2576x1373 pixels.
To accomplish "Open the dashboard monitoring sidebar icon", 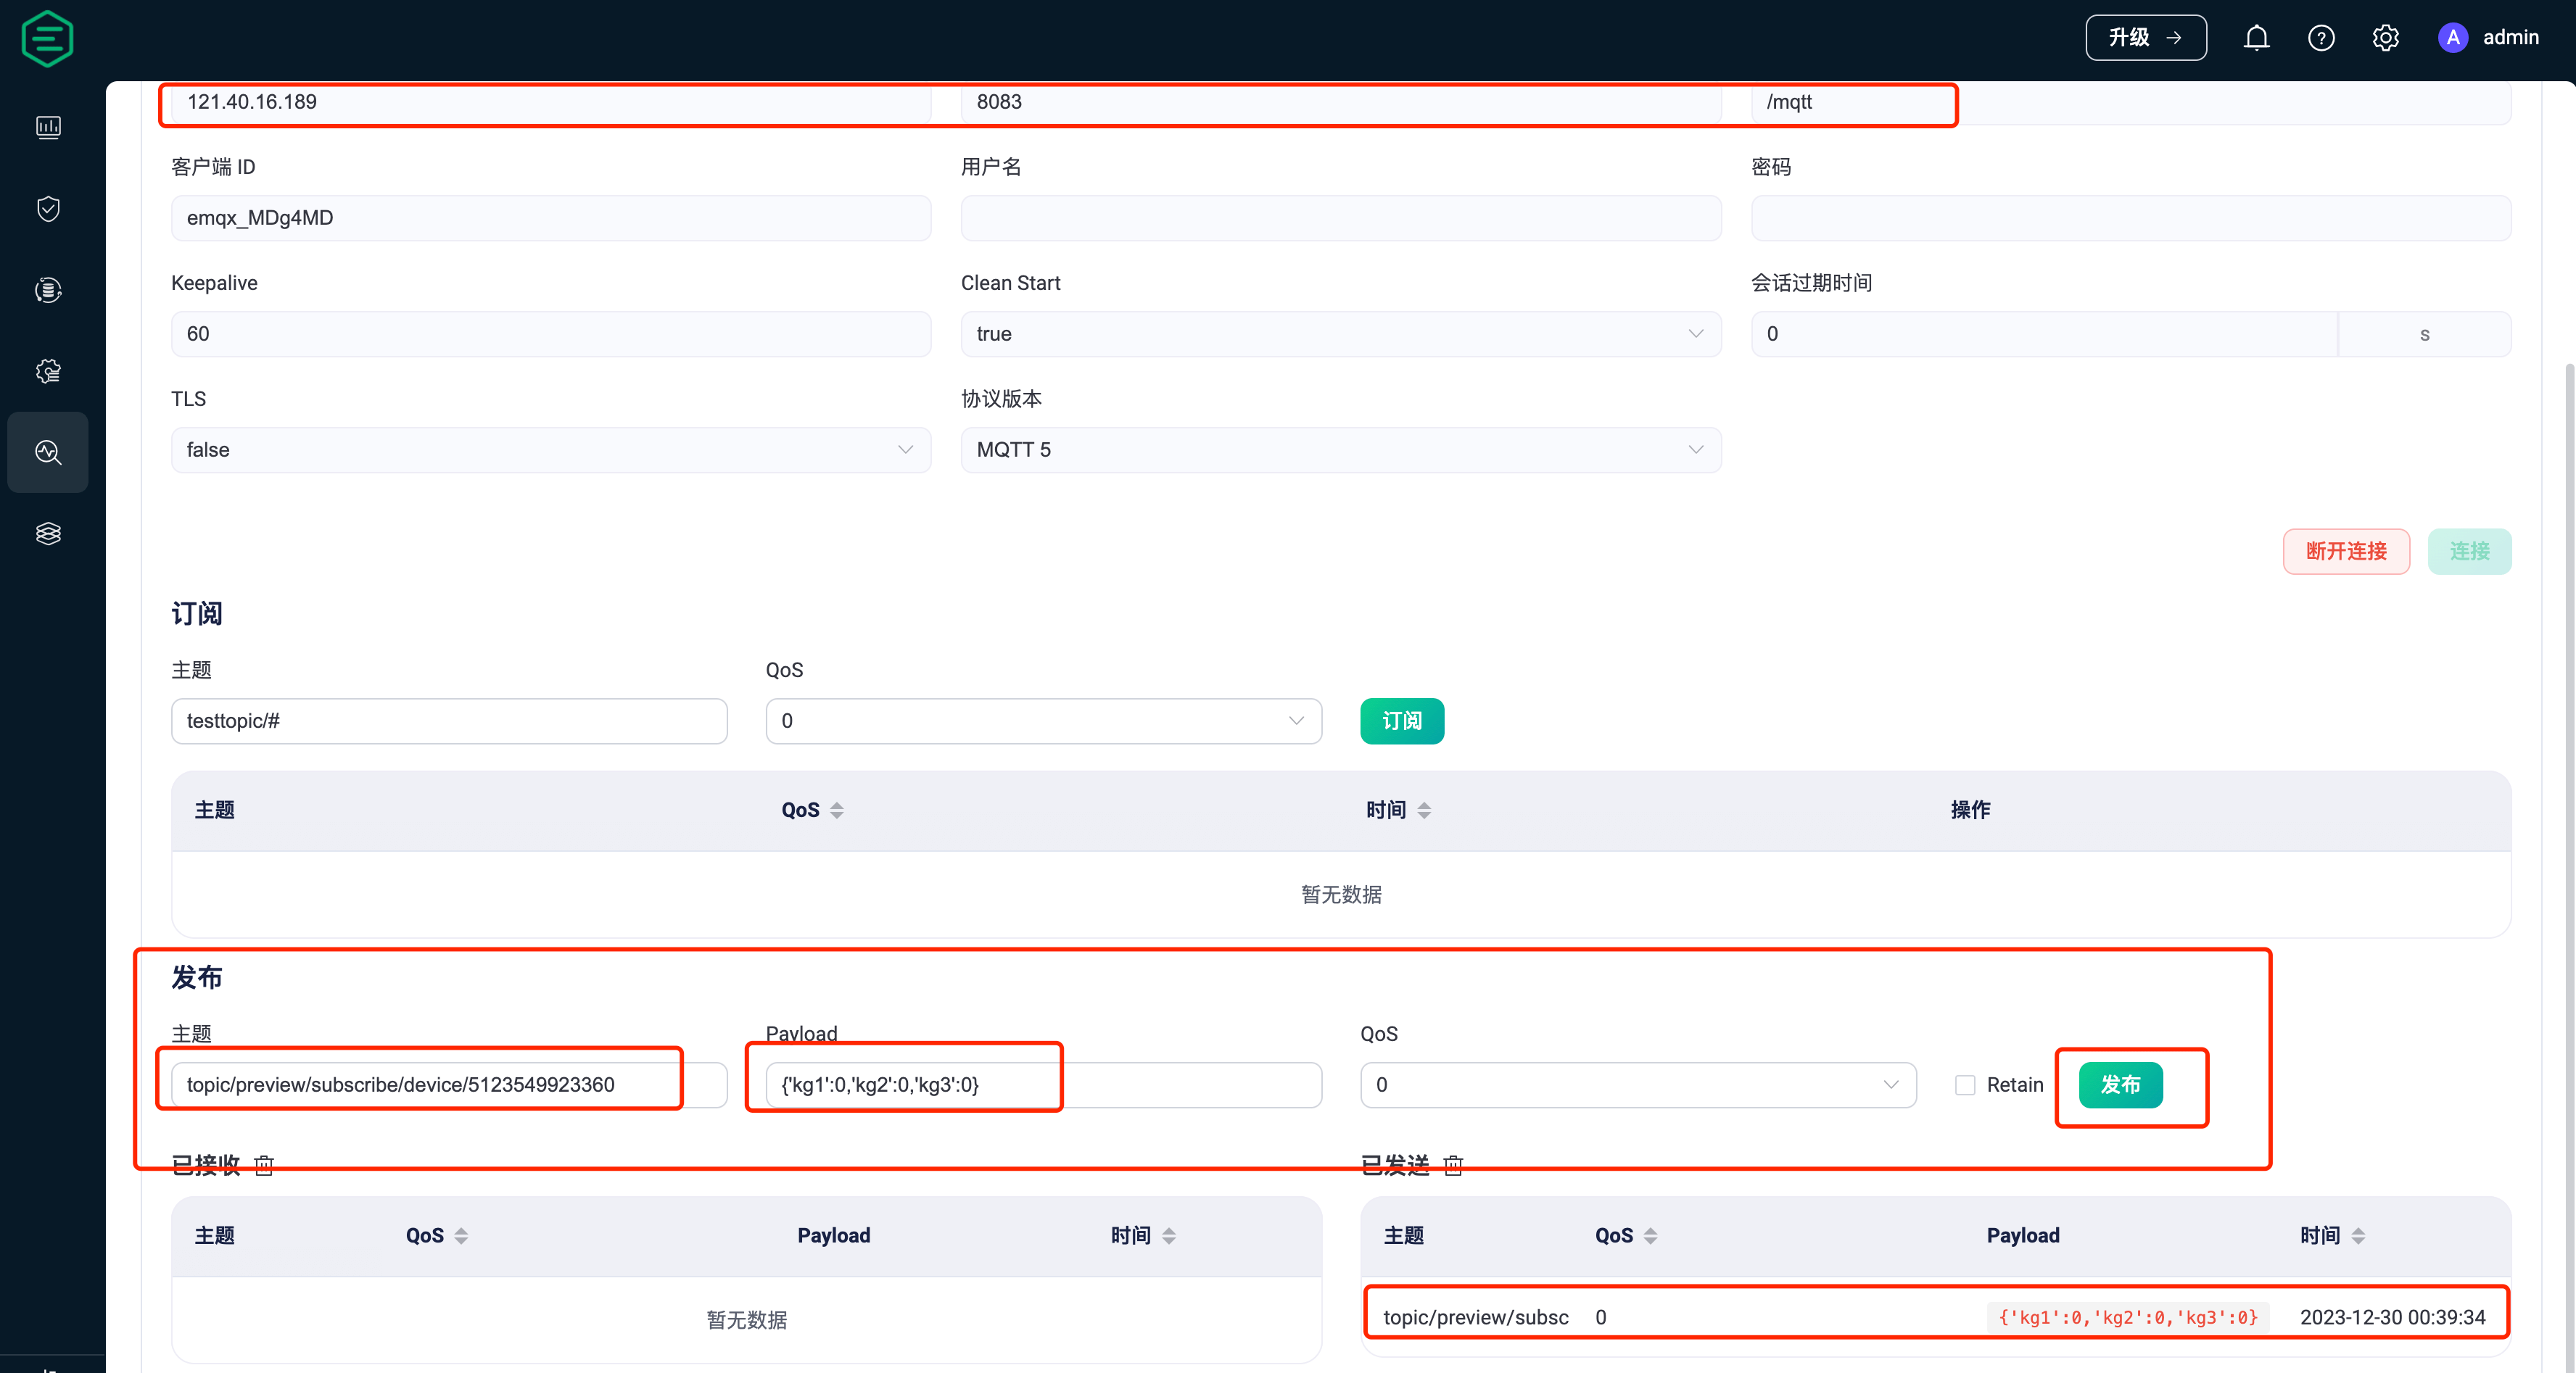I will pyautogui.click(x=48, y=127).
